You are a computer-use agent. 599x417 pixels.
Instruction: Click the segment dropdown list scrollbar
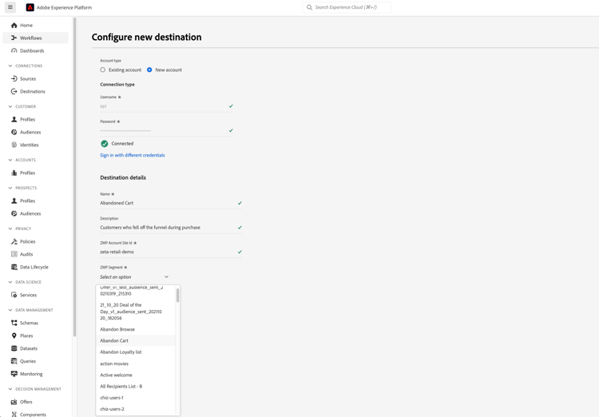click(177, 296)
